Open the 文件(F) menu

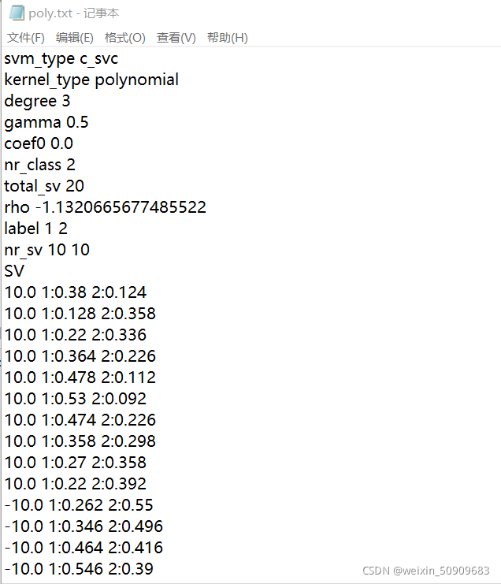pyautogui.click(x=26, y=38)
